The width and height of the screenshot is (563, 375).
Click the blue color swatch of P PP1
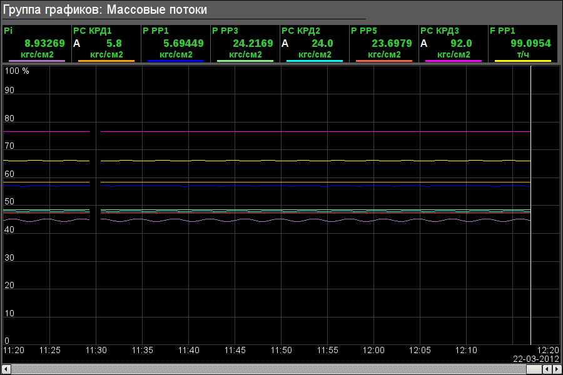tap(176, 61)
